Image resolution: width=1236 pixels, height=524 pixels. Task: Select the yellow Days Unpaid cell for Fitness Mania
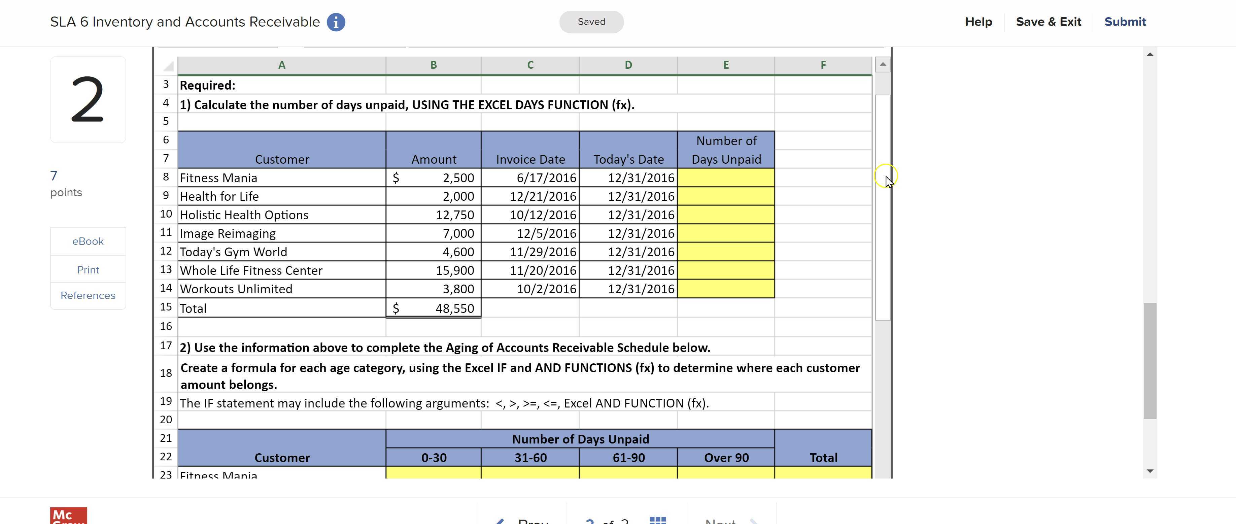coord(726,177)
